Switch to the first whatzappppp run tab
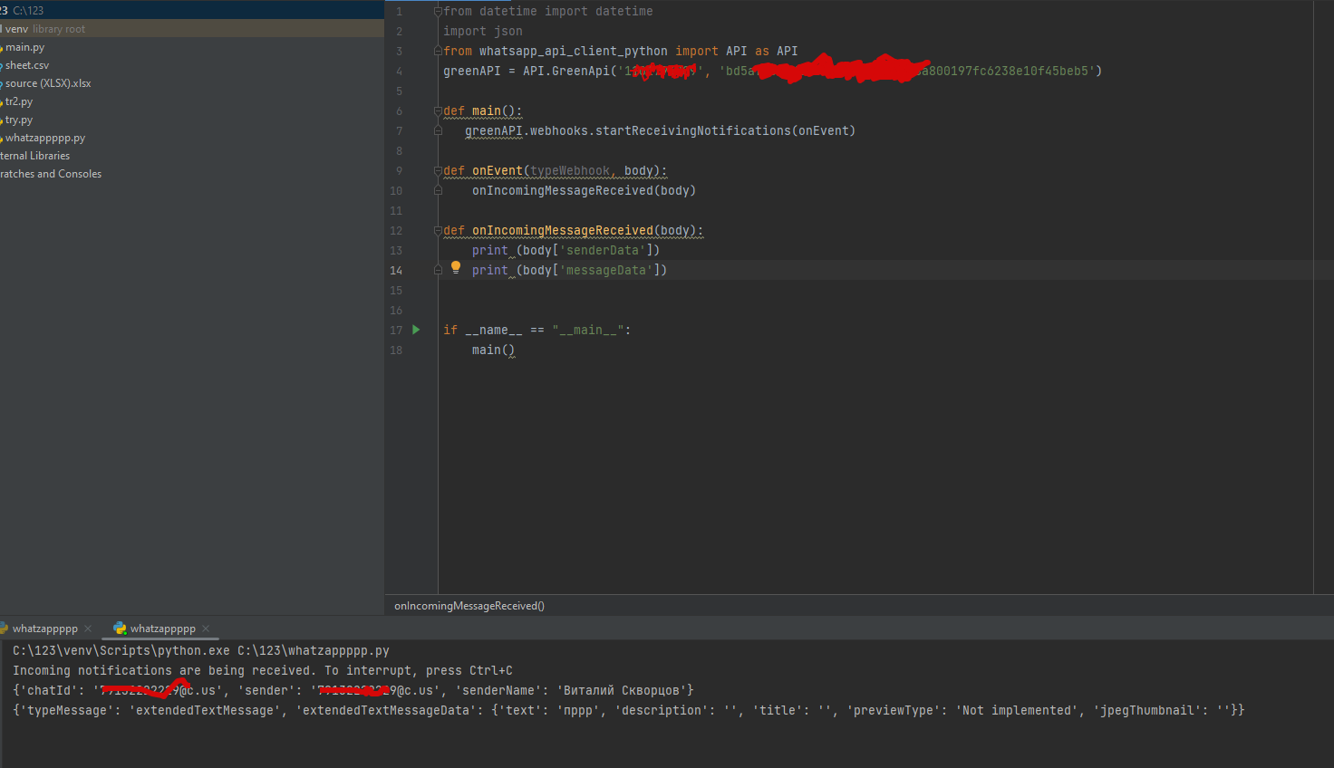 (44, 629)
